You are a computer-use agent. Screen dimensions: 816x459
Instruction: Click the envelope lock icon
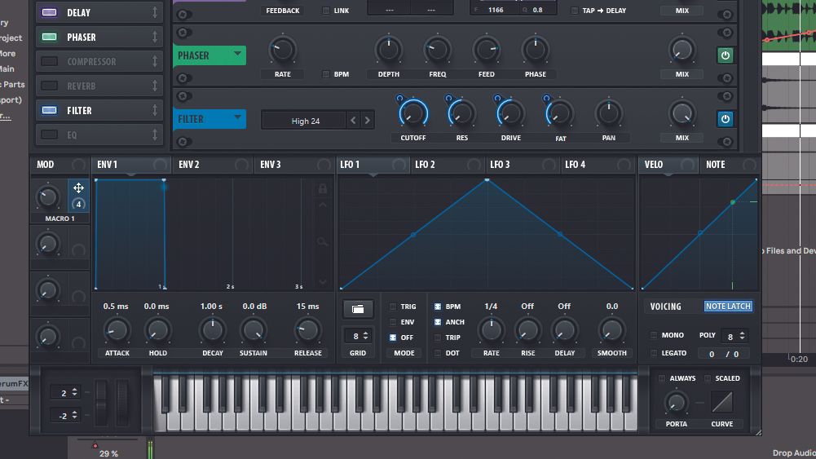(323, 188)
